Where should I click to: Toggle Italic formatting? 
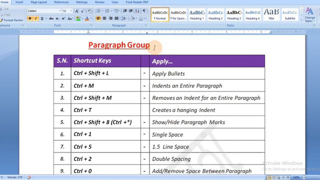[x=36, y=18]
